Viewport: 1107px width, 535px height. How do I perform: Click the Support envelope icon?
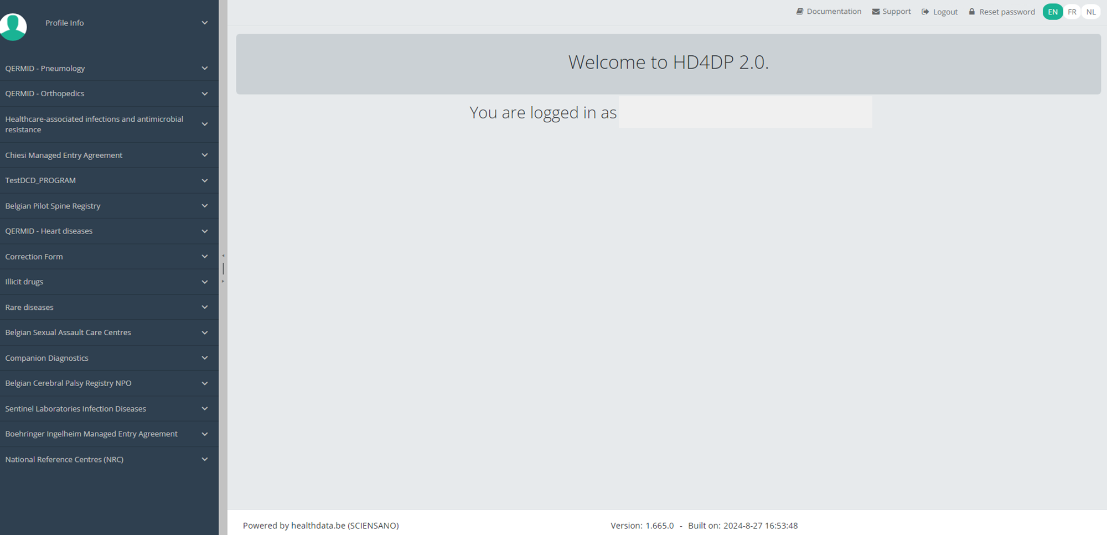876,12
